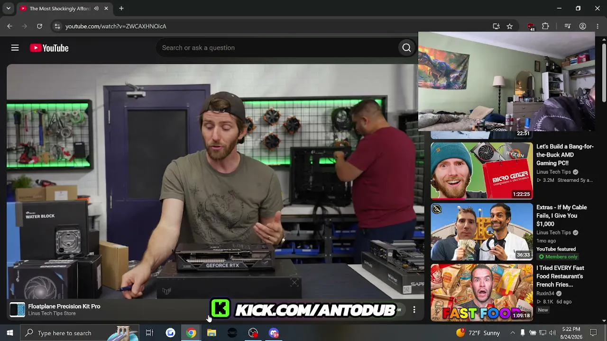The height and width of the screenshot is (341, 607).
Task: Open the YouTube guide hamburger menu
Action: pos(15,48)
